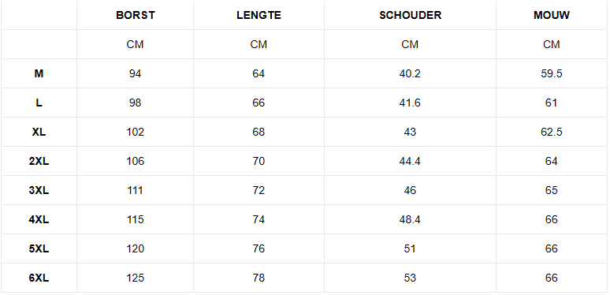Click the LENGTE column header
The width and height of the screenshot is (610, 295).
click(x=259, y=15)
